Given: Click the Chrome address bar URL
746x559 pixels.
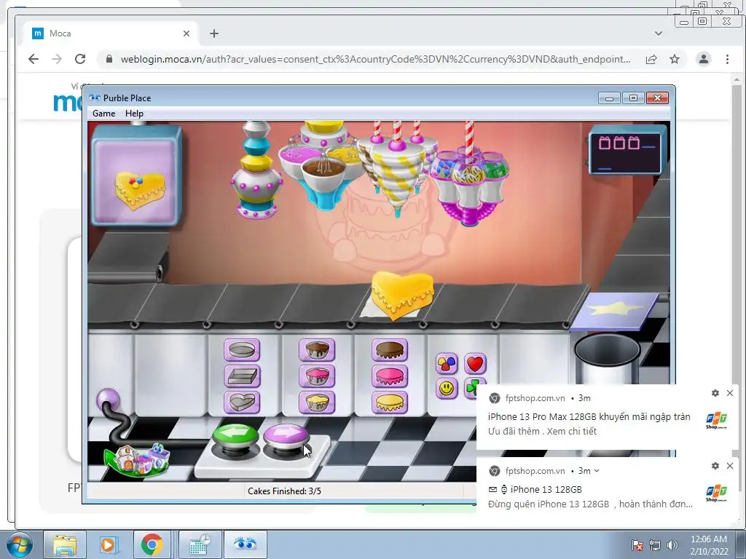Looking at the screenshot, I should point(375,59).
